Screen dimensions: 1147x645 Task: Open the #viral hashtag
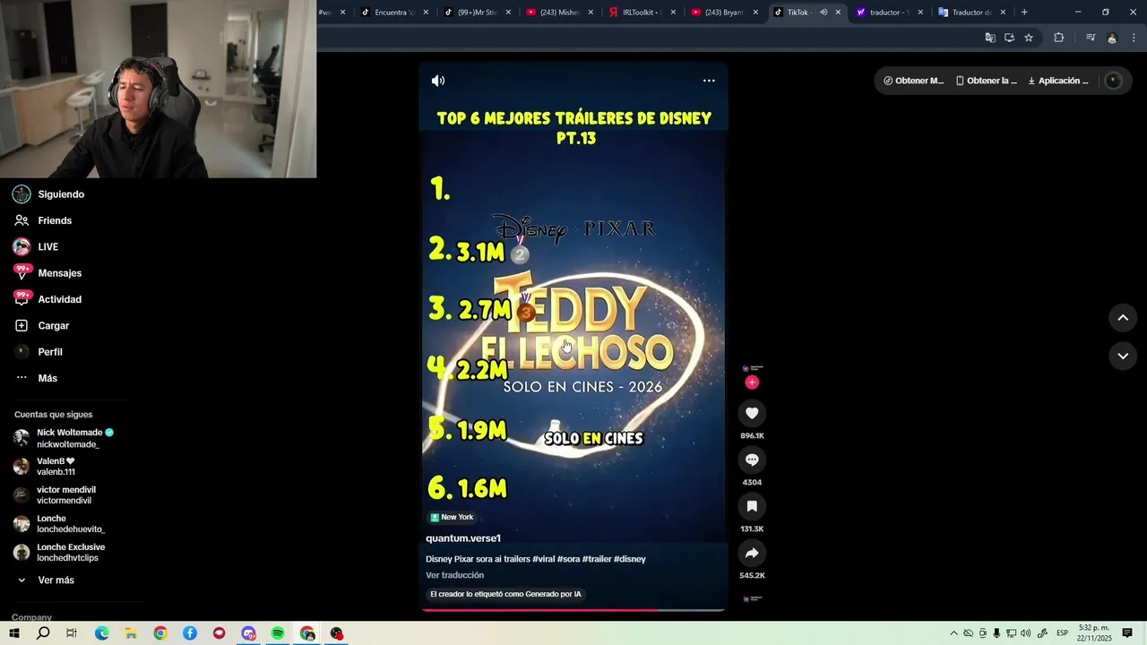click(x=544, y=559)
